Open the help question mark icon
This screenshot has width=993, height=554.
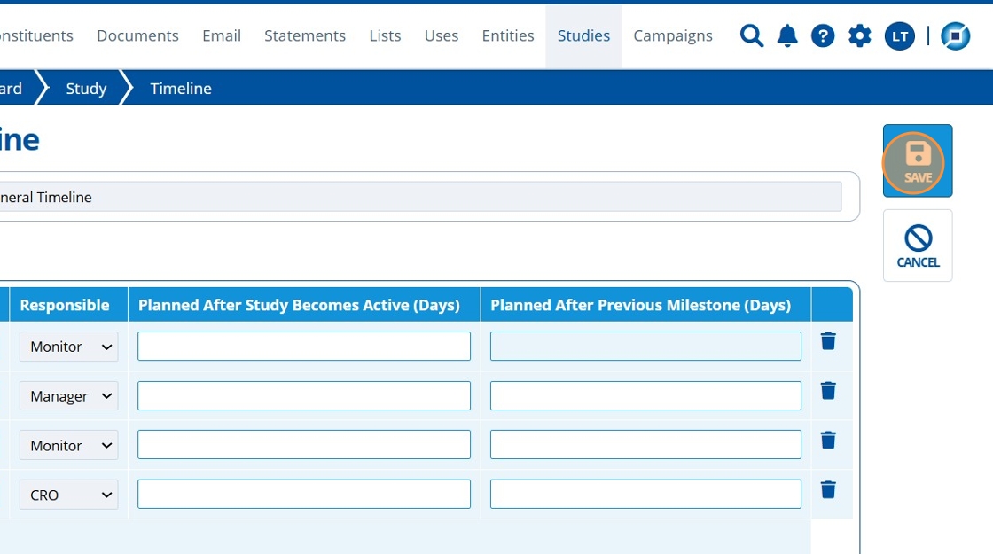pos(823,35)
